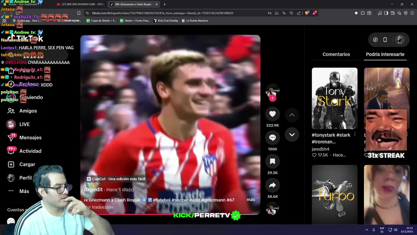This screenshot has height=235, width=417.
Task: Seek along the red video progress bar
Action: (170, 214)
